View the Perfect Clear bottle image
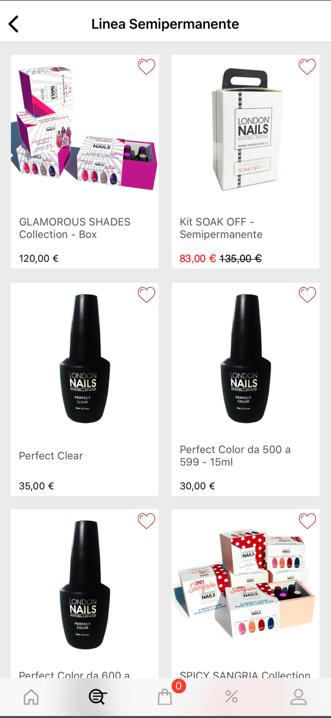Image resolution: width=331 pixels, height=718 pixels. [x=85, y=359]
